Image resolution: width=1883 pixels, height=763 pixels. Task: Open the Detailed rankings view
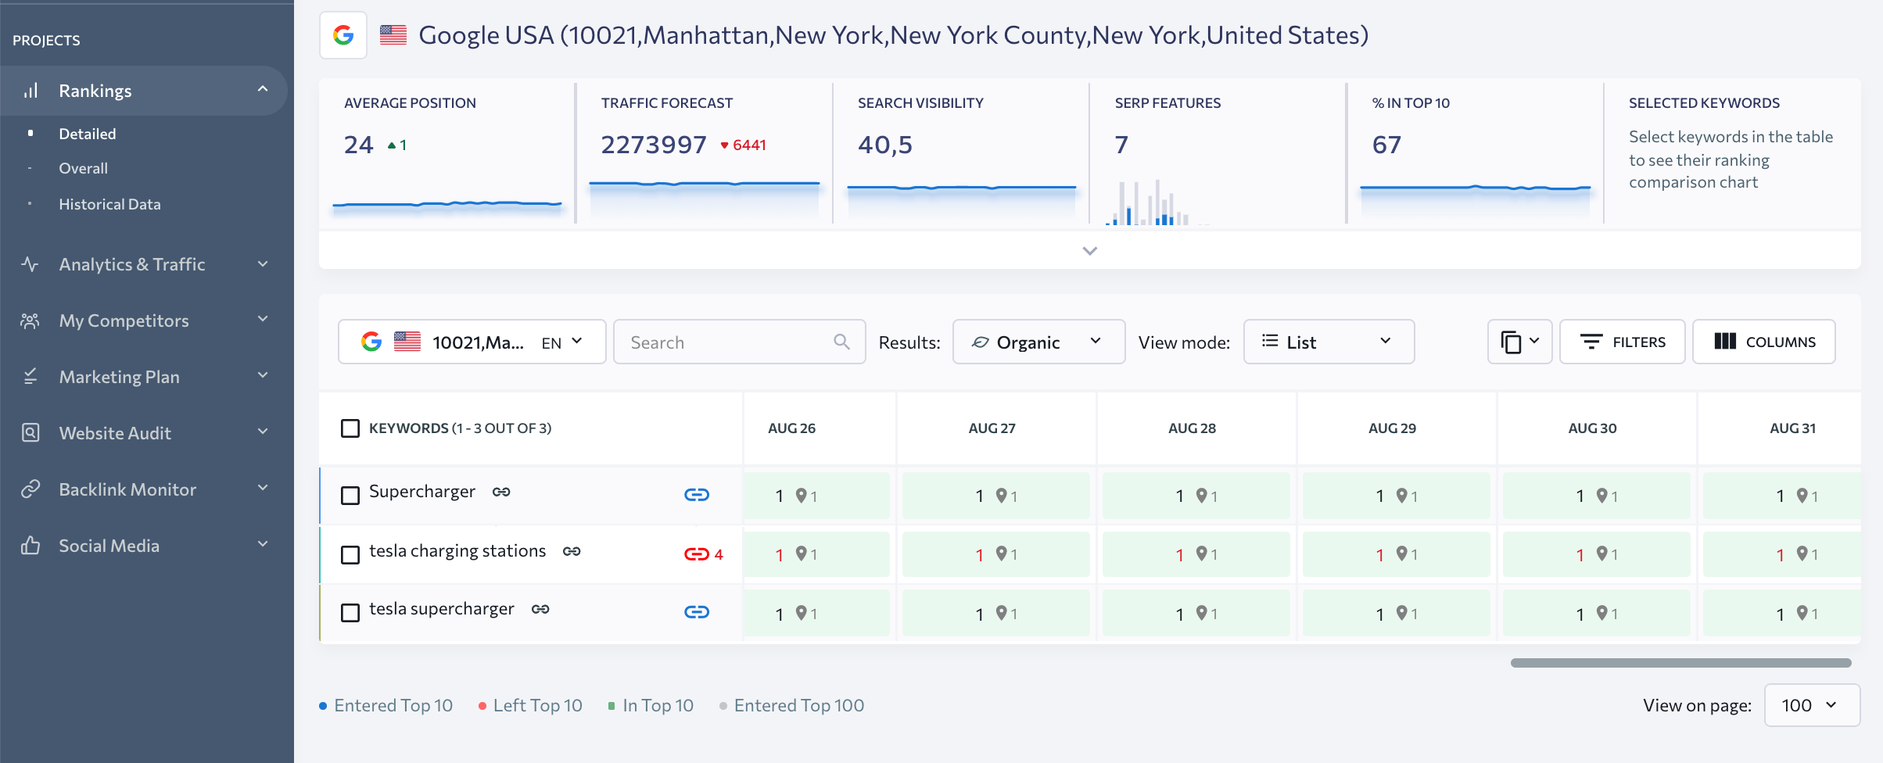coord(88,134)
